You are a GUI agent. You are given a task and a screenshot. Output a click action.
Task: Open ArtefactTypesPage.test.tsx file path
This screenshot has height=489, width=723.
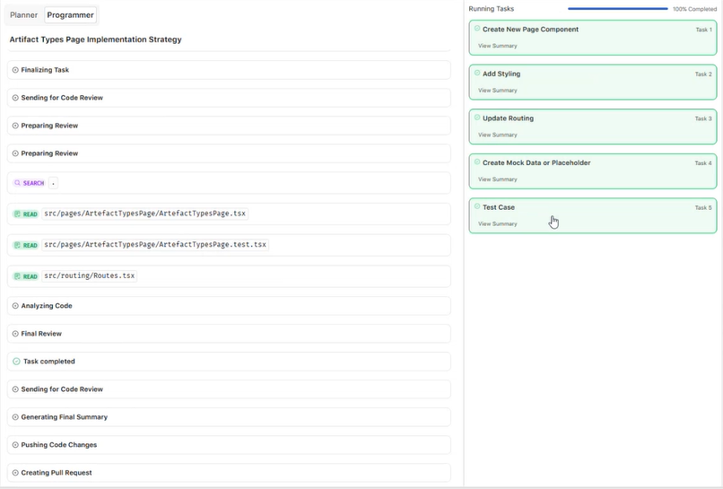pos(155,244)
